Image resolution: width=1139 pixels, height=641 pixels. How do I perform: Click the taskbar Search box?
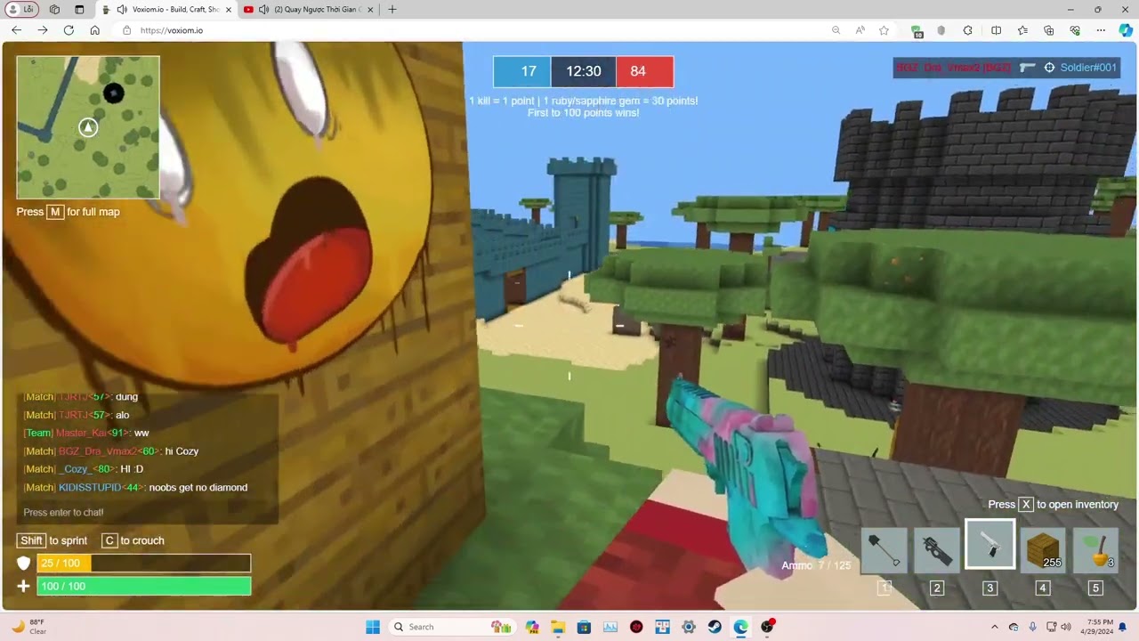(453, 627)
